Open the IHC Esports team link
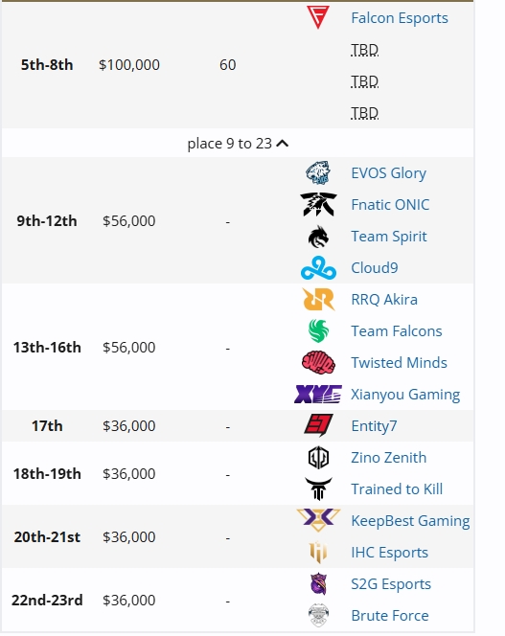This screenshot has width=505, height=636. pos(389,553)
